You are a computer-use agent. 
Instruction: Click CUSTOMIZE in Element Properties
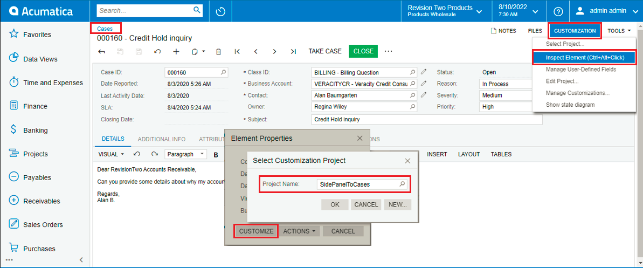pos(257,231)
